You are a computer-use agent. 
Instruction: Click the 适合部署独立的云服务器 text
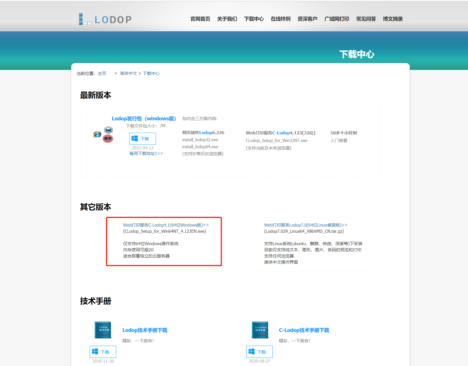(x=146, y=256)
